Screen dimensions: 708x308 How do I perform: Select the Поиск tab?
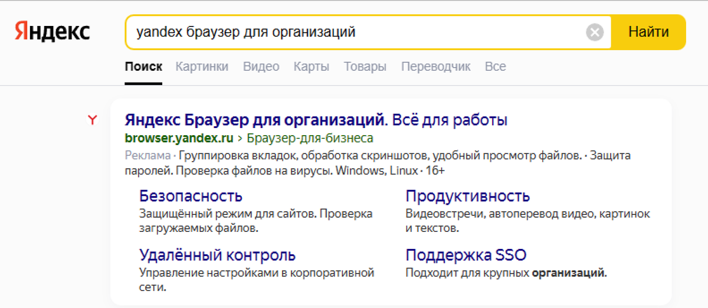tap(143, 67)
